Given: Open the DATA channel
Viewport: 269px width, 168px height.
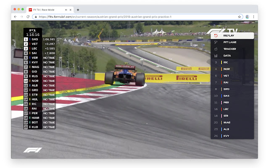Looking at the screenshot, I should [x=232, y=56].
